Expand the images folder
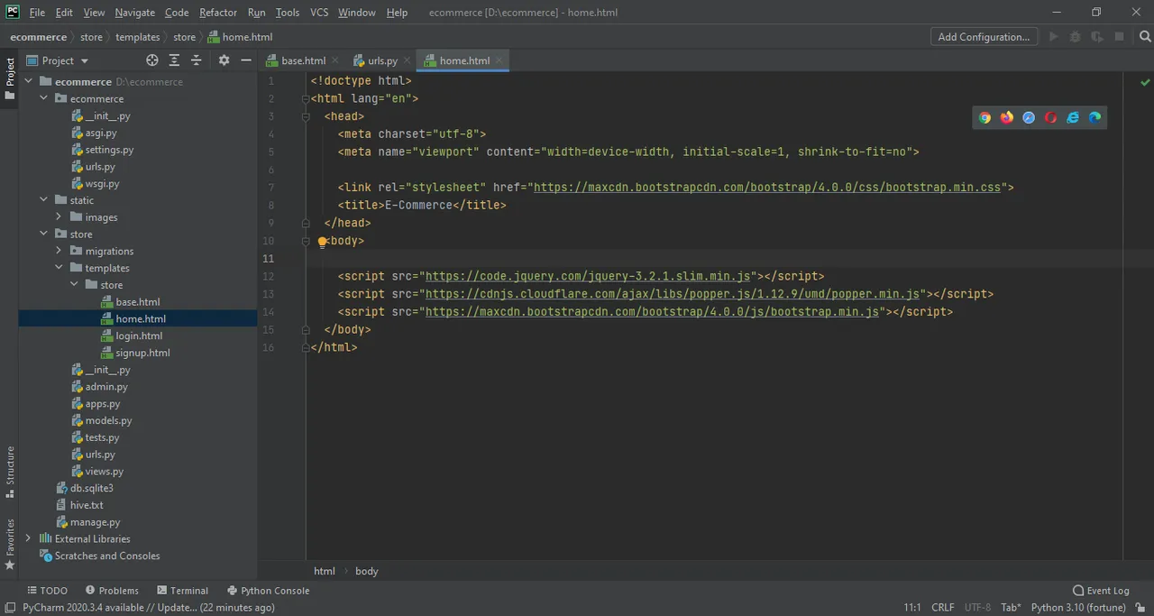This screenshot has height=616, width=1154. pyautogui.click(x=59, y=217)
